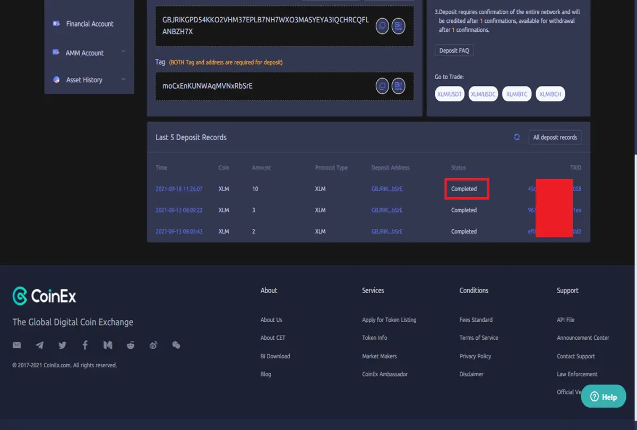
Task: Click the Asset History sidebar icon
Action: 56,80
